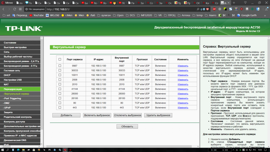The width and height of the screenshot is (270, 152).
Task: Click the Google Earth bookmark
Action: tap(247, 15)
